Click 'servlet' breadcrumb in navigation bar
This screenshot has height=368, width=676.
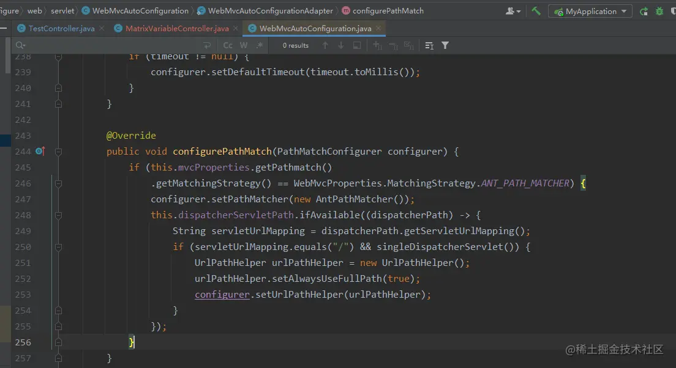(62, 11)
